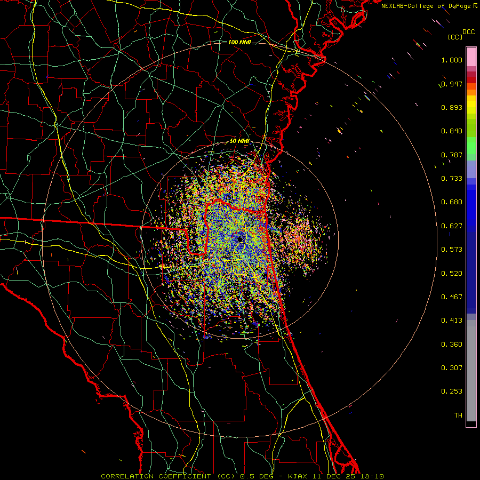Click the Correlation Coefficient KJAX caption
The image size is (480, 480).
pos(242,476)
